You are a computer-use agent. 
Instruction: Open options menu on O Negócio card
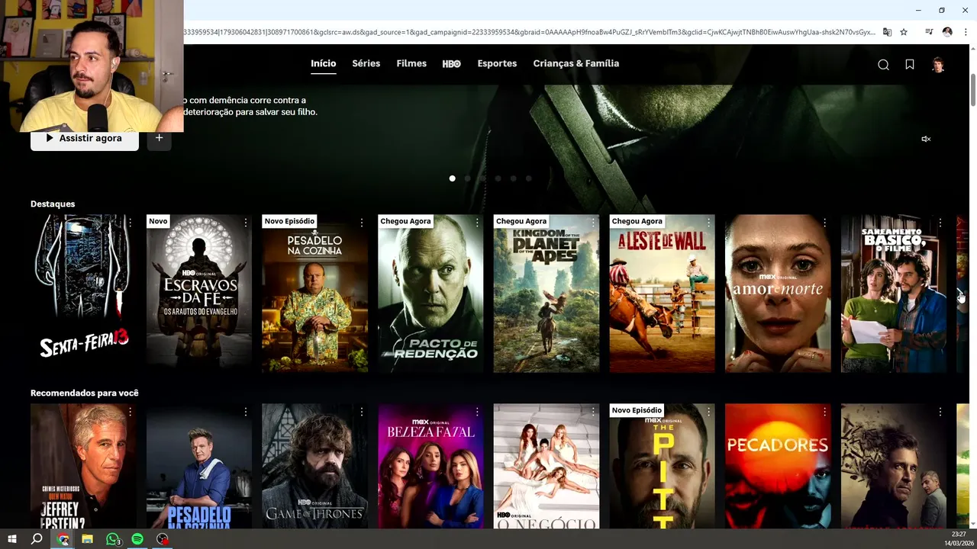coord(593,412)
